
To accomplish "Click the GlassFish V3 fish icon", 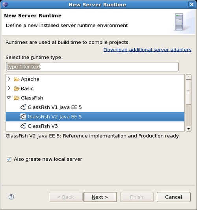I will click(x=23, y=126).
